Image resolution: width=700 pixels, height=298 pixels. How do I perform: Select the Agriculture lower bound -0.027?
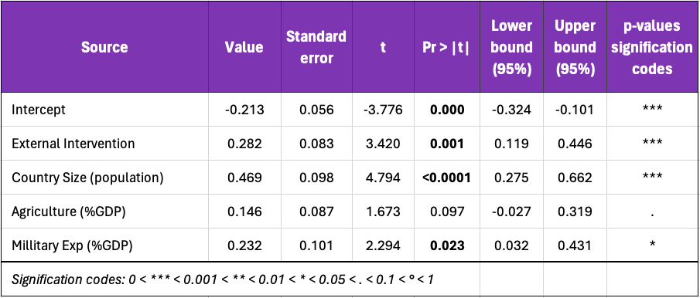(x=511, y=212)
